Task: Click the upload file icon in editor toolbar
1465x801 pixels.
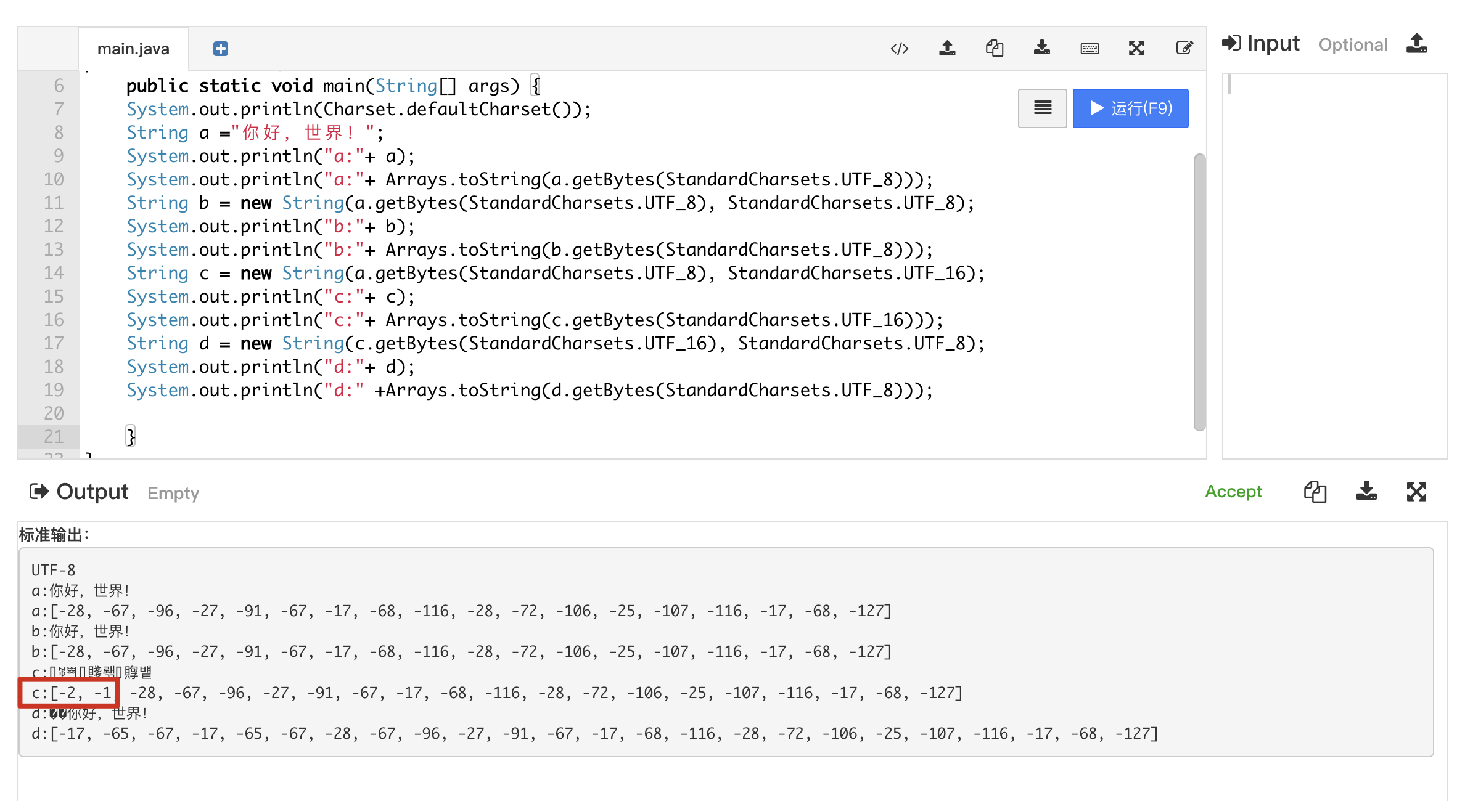Action: 947,48
